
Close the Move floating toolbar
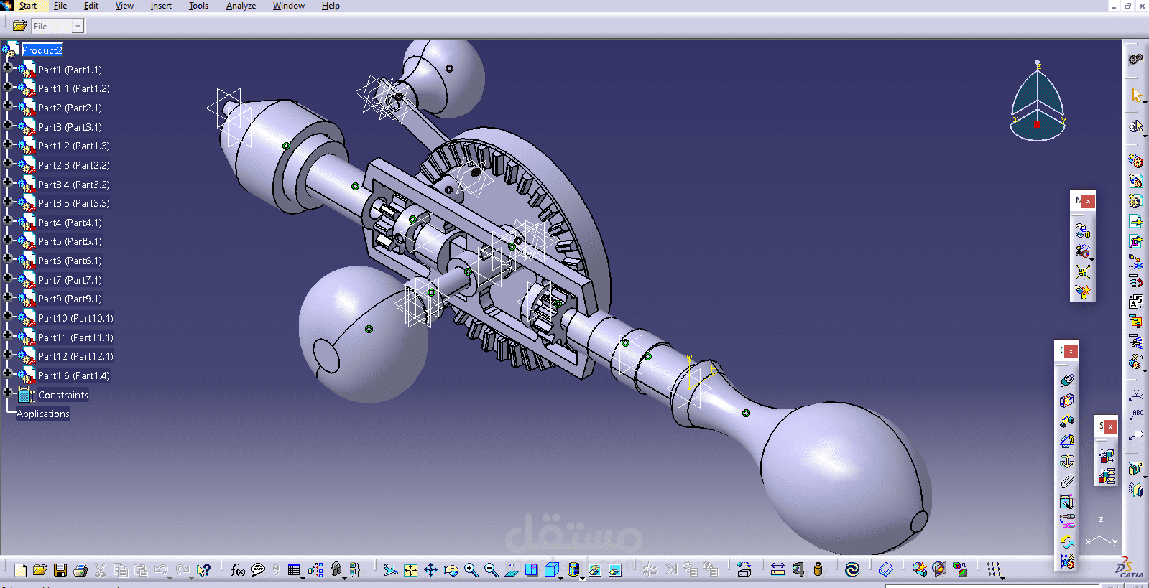tap(1088, 201)
